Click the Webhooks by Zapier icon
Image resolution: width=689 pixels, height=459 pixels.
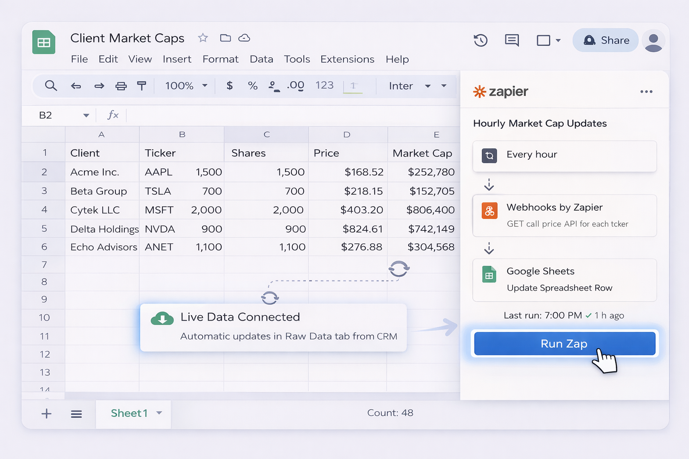(x=489, y=211)
